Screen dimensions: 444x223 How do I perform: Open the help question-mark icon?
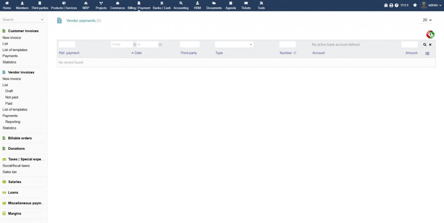point(396,5)
